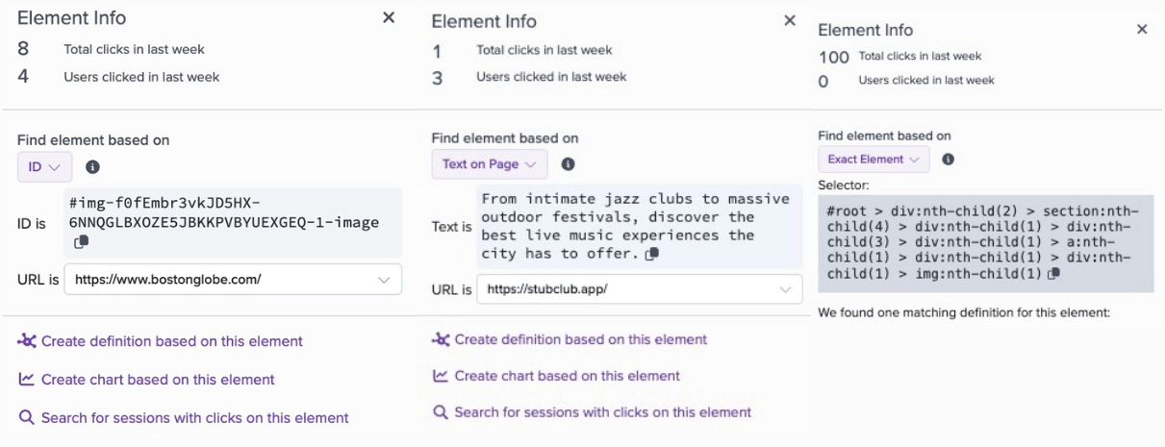1165x447 pixels.
Task: Create definition based on element in middle panel
Action: point(570,339)
